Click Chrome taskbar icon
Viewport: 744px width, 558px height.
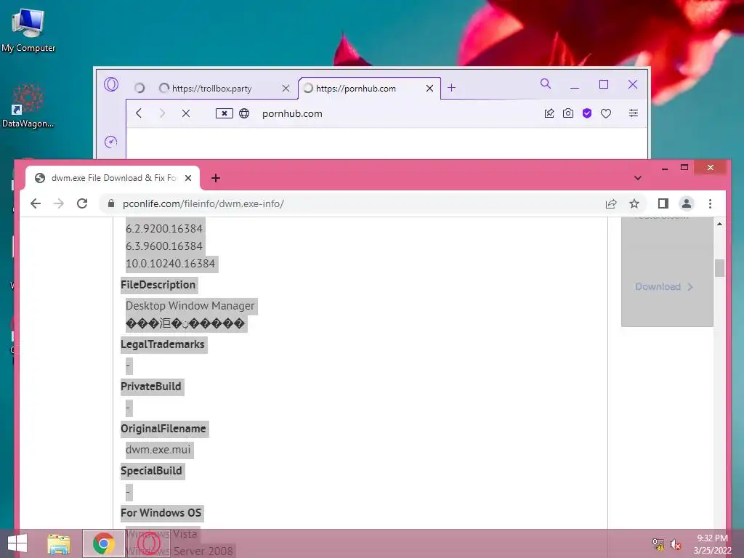[103, 543]
